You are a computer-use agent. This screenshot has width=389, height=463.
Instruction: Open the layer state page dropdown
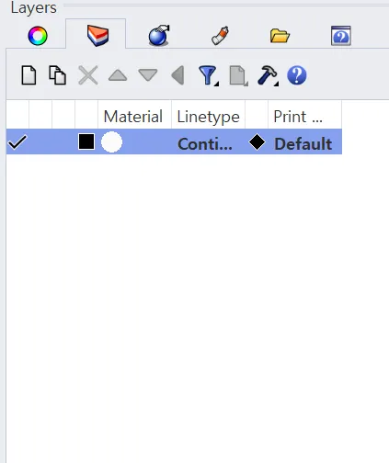point(238,75)
